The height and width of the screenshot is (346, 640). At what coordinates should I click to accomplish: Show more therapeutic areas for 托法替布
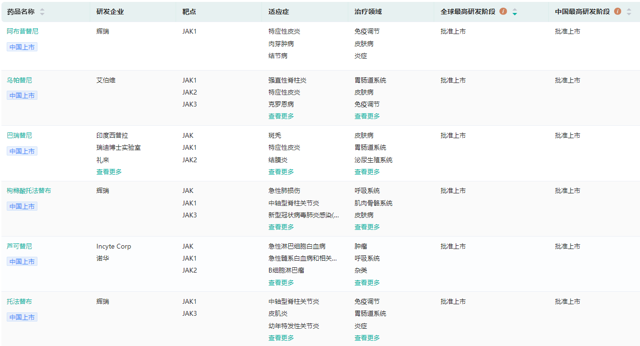[367, 338]
